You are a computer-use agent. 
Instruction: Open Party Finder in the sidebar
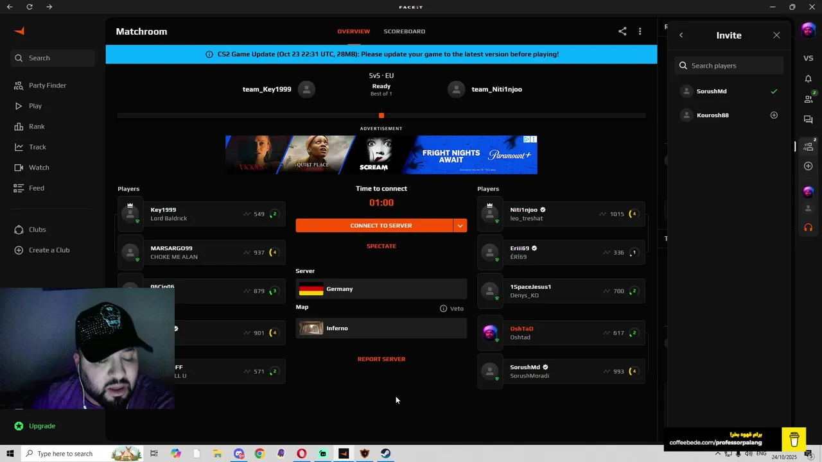[48, 85]
